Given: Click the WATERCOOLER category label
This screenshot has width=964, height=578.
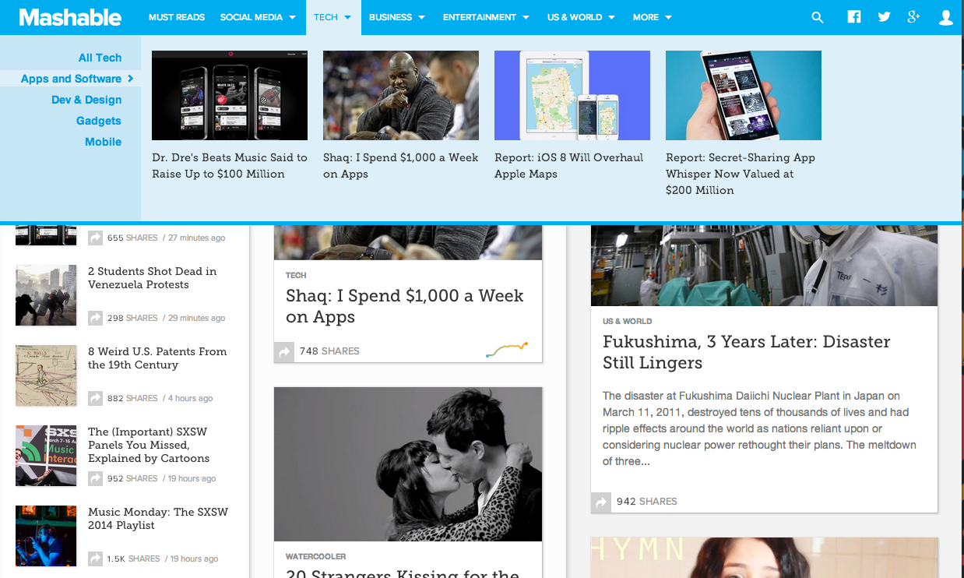Looking at the screenshot, I should [316, 557].
